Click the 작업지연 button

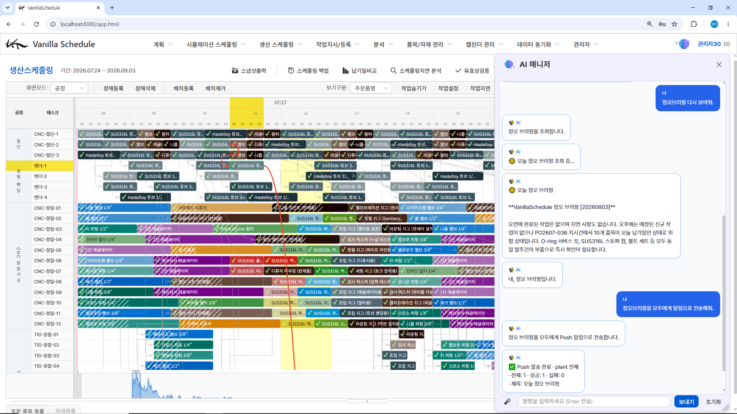pyautogui.click(x=480, y=88)
